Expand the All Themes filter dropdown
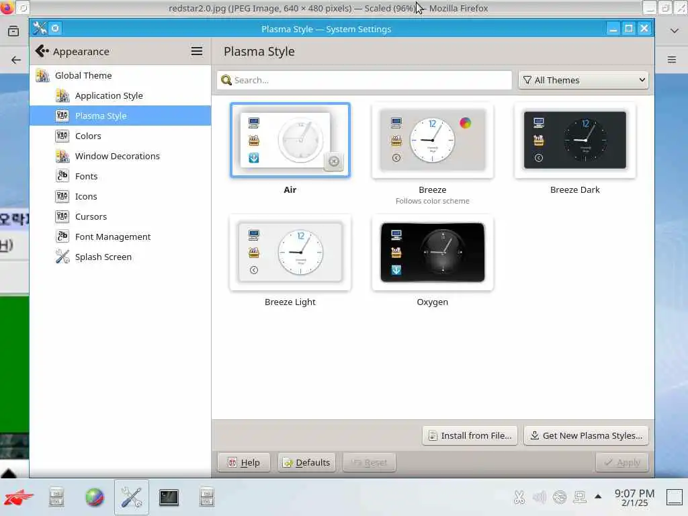688x516 pixels. [x=583, y=81]
